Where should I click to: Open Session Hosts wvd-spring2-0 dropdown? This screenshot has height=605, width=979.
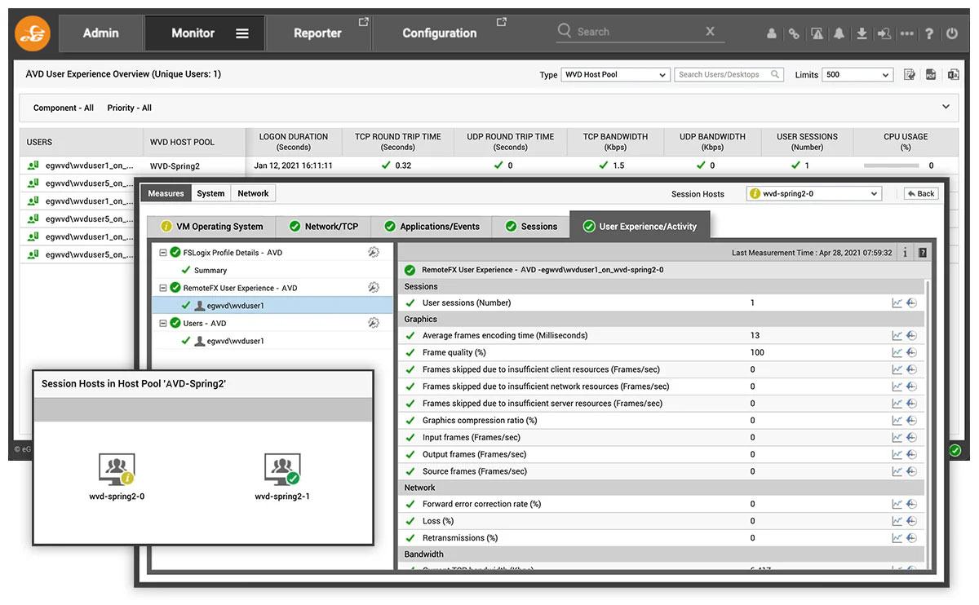(814, 194)
